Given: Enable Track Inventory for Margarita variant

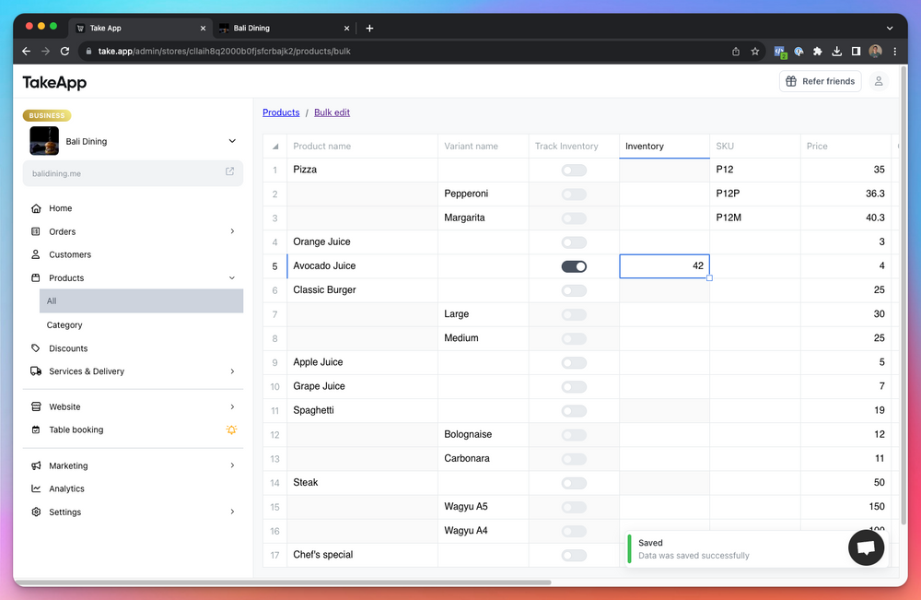Looking at the screenshot, I should tap(574, 218).
